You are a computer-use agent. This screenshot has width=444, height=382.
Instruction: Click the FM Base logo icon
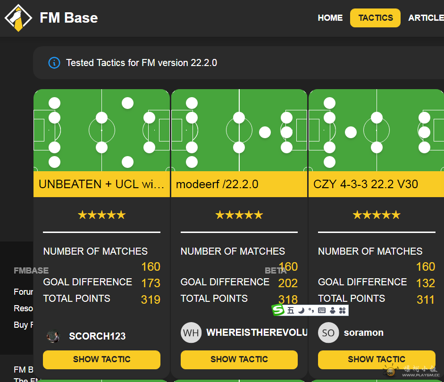(x=18, y=18)
